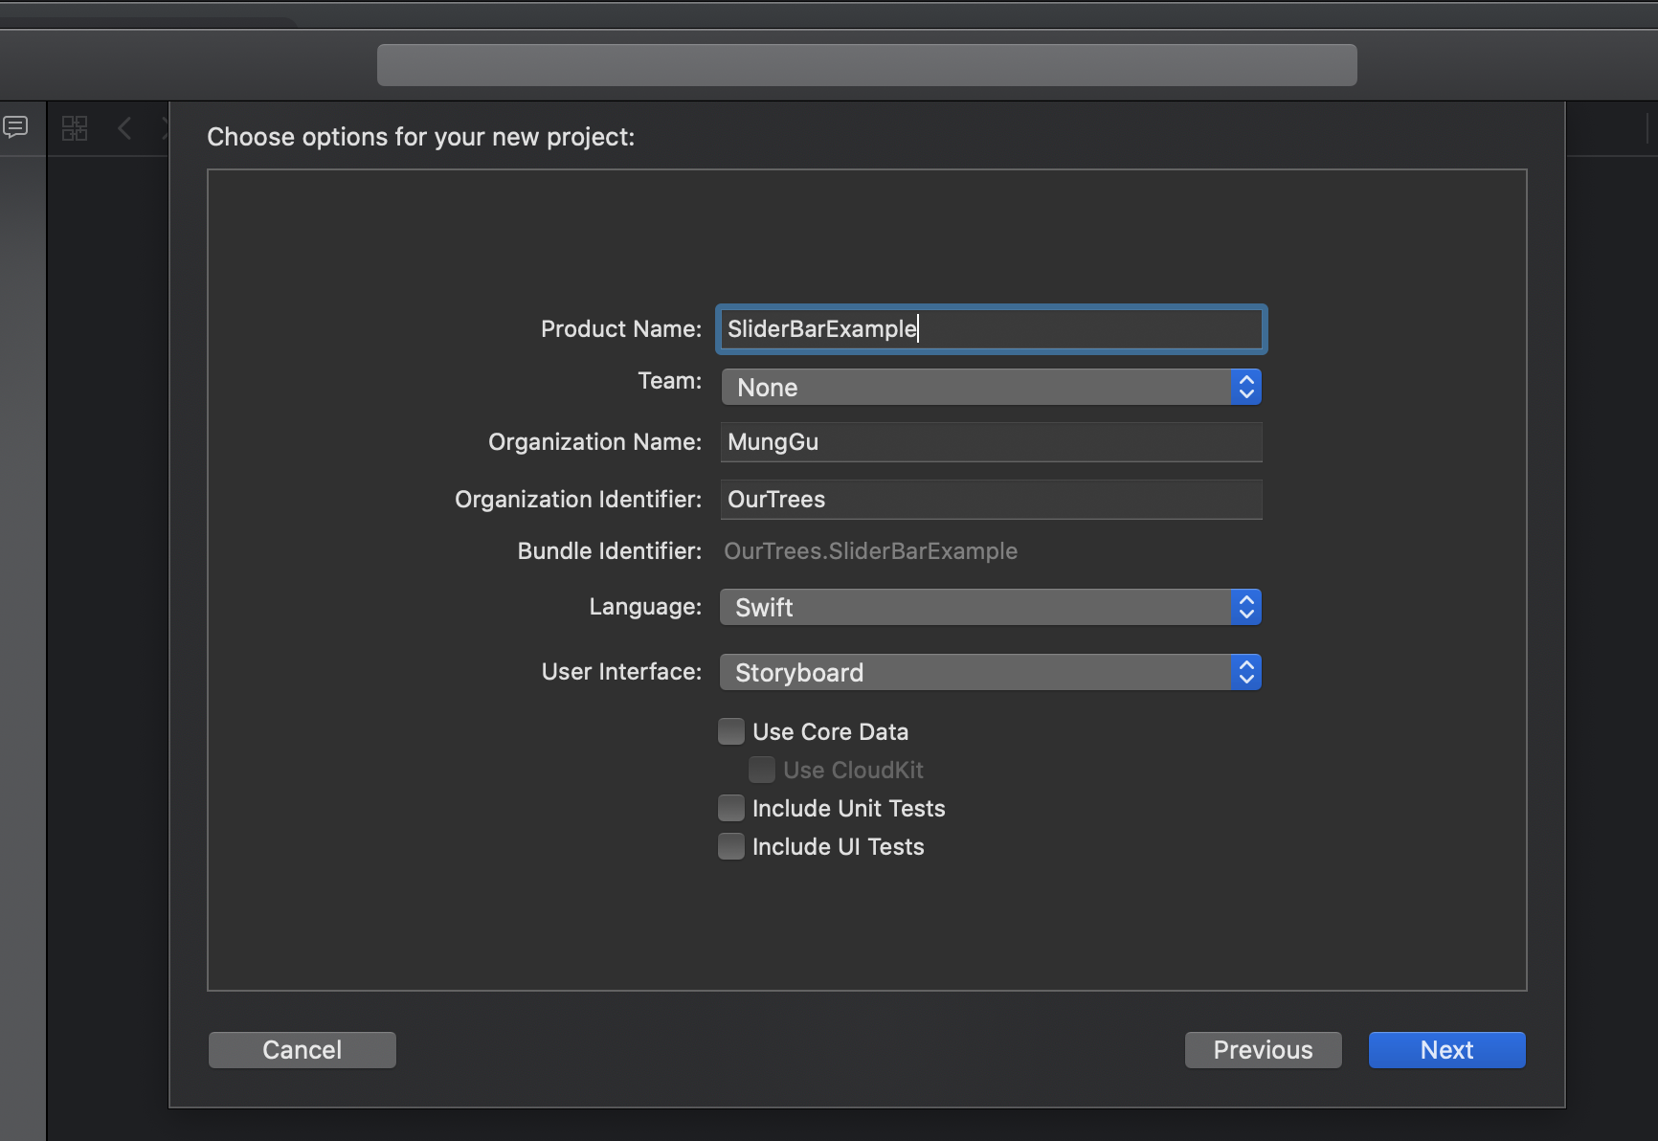Open the speech-bubble report navigator icon

coord(16,126)
